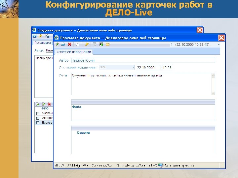This screenshot has height=178, width=238.
Task: Click the Файл column header
Action: pos(77,107)
